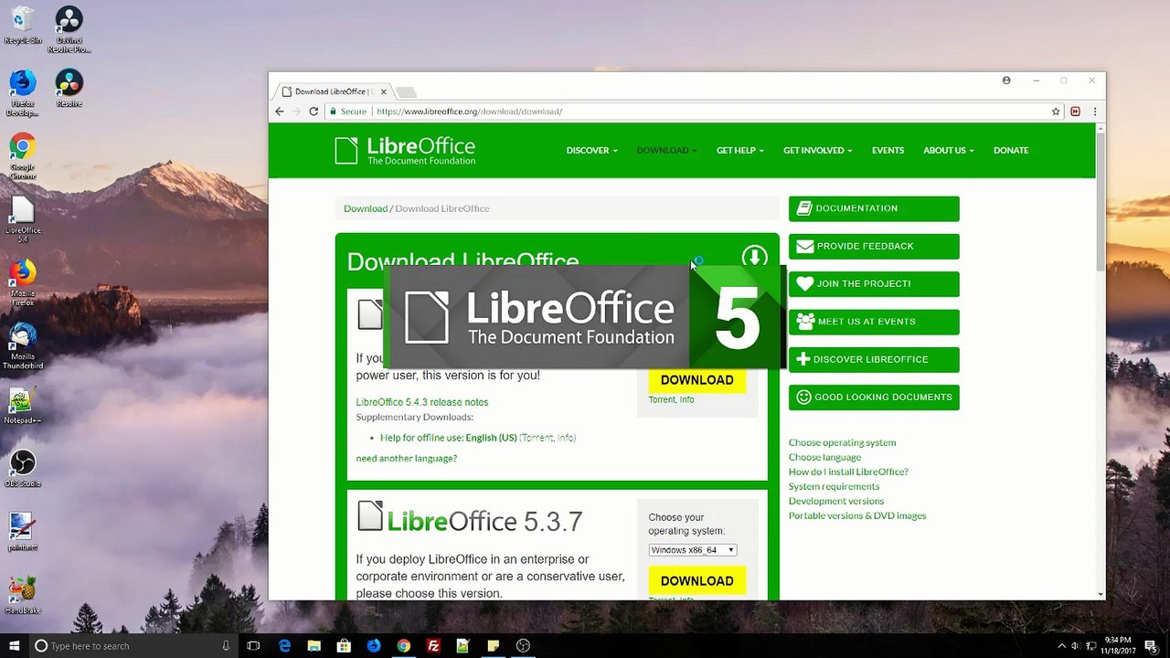The height and width of the screenshot is (658, 1170).
Task: Reload the page in Chrome
Action: coord(314,111)
